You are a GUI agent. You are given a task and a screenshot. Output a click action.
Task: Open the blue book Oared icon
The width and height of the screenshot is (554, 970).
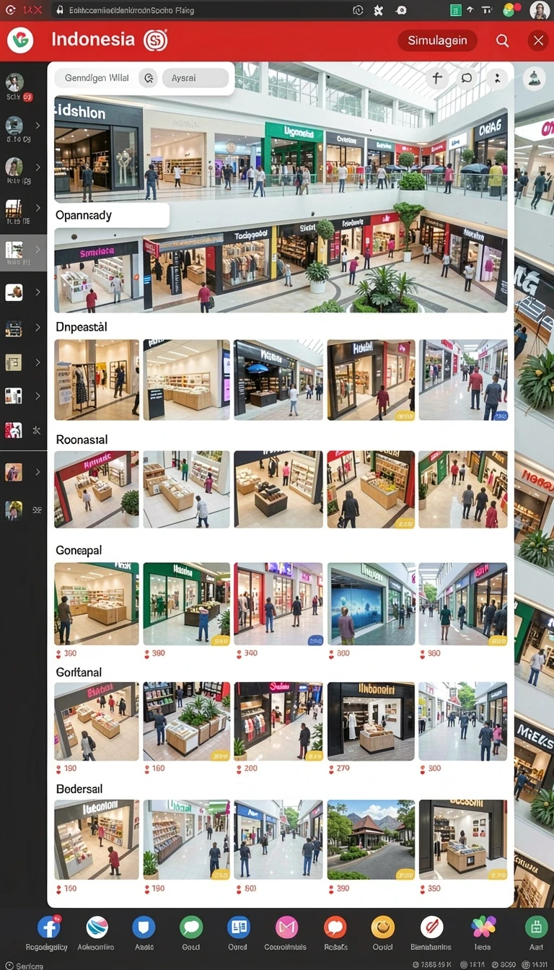238,927
